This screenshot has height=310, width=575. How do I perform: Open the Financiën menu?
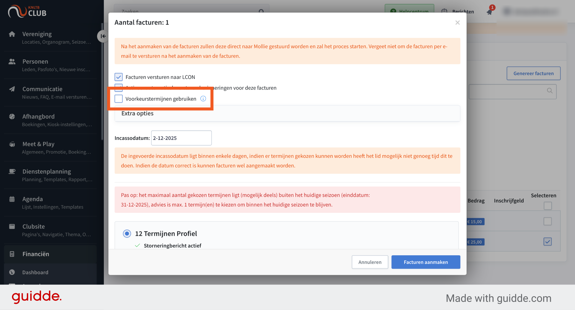(50, 254)
